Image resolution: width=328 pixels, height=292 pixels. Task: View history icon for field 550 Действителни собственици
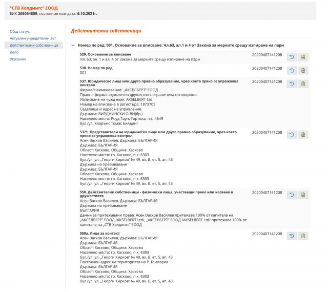[x=291, y=195]
